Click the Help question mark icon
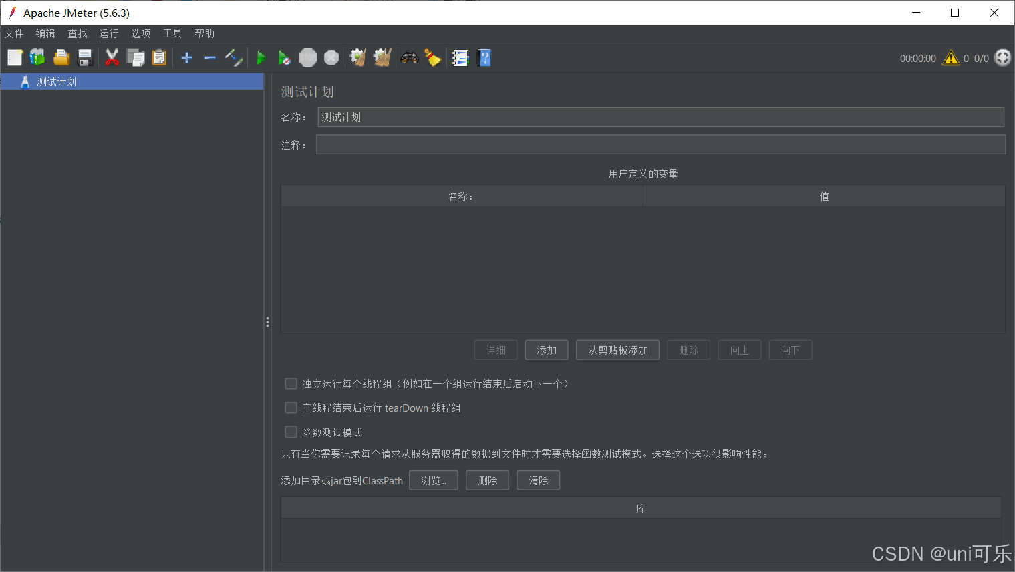1015x572 pixels. tap(484, 58)
